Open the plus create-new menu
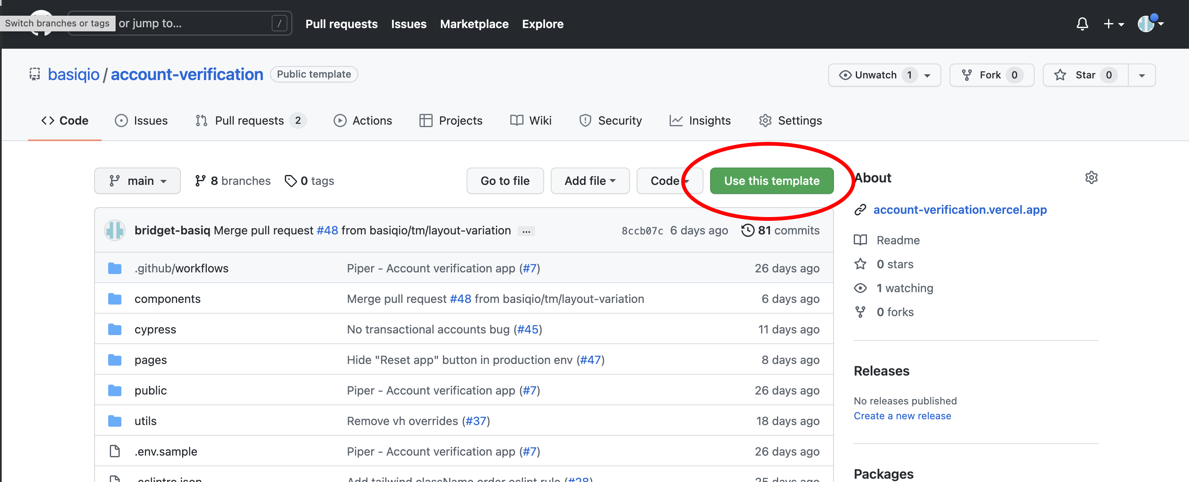 (1113, 24)
